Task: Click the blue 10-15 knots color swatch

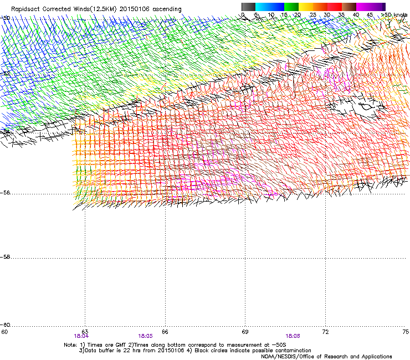Action: click(x=277, y=7)
